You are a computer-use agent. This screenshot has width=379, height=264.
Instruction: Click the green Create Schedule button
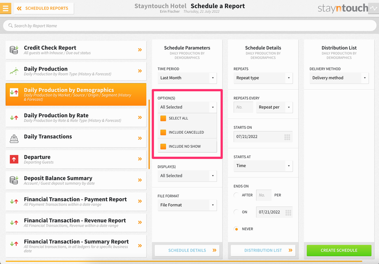339,250
